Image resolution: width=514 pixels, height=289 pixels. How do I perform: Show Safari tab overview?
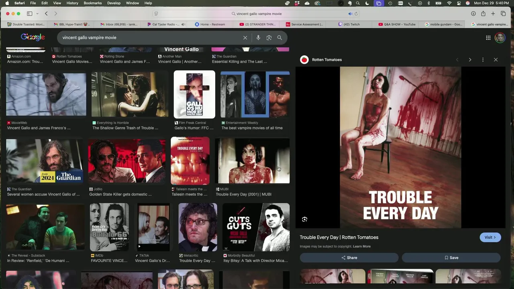click(503, 14)
